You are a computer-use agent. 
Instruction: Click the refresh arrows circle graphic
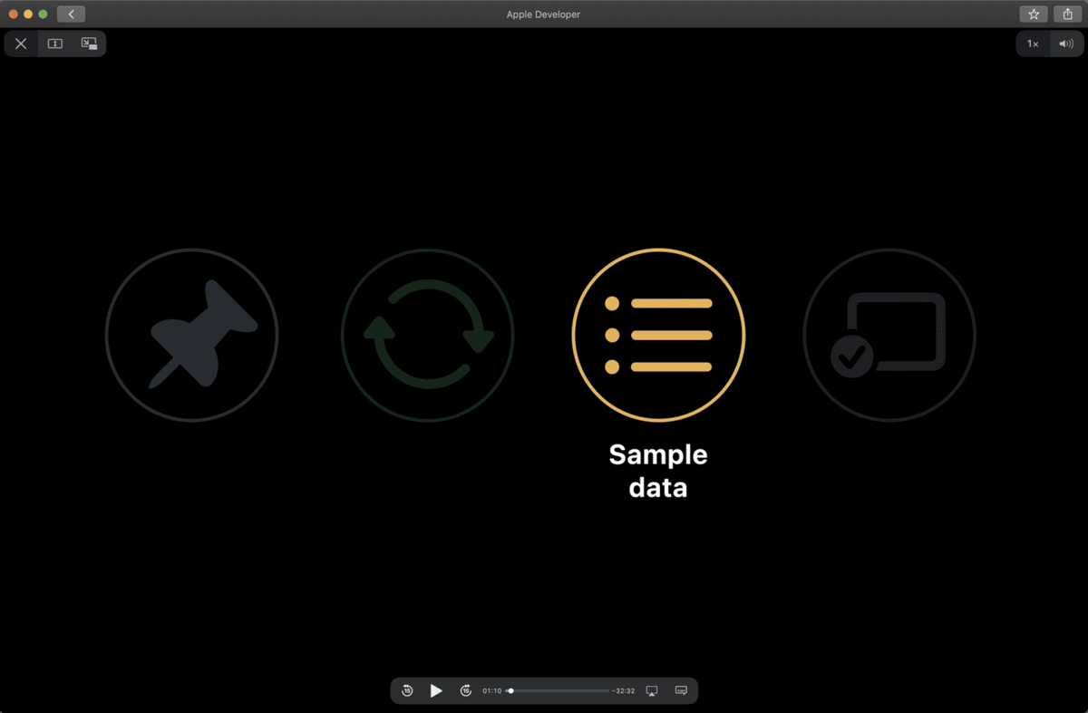(x=427, y=335)
